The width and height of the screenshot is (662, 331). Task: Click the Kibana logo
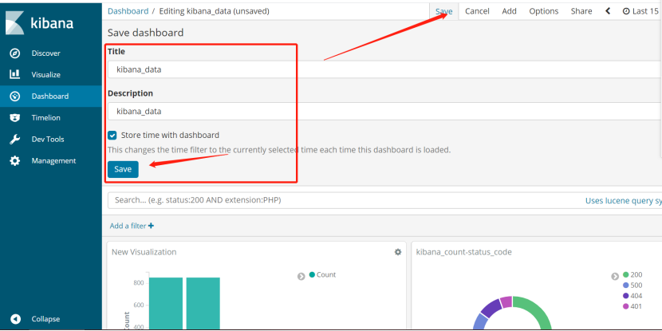(x=39, y=23)
